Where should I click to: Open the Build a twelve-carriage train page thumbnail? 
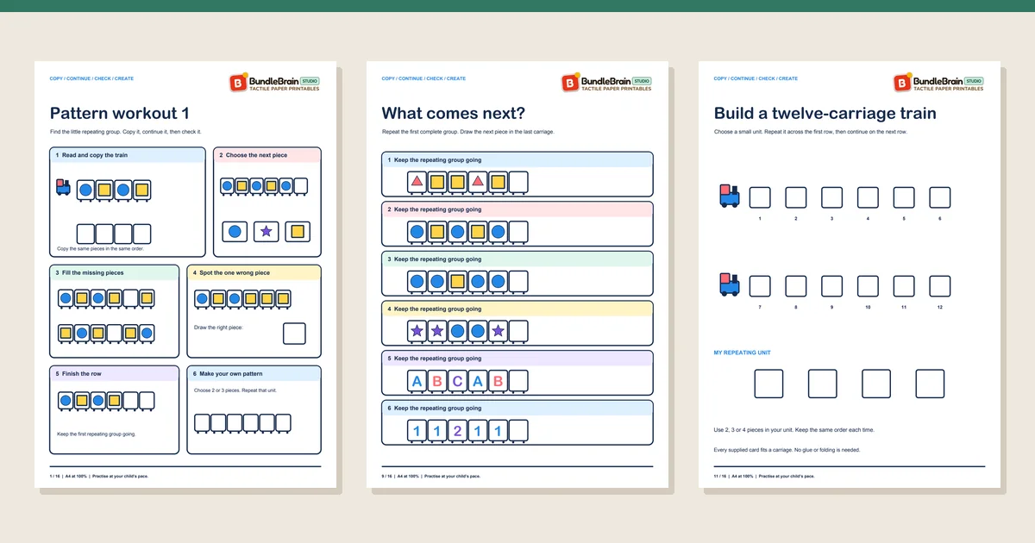coord(850,275)
